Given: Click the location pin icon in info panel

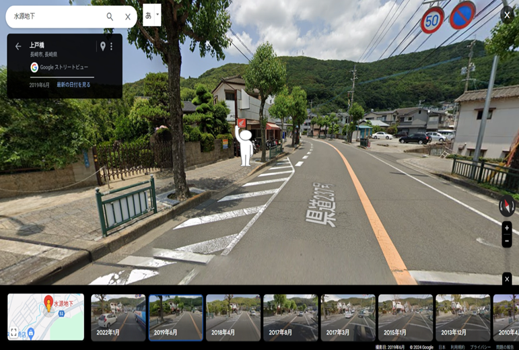Looking at the screenshot, I should pyautogui.click(x=103, y=46).
